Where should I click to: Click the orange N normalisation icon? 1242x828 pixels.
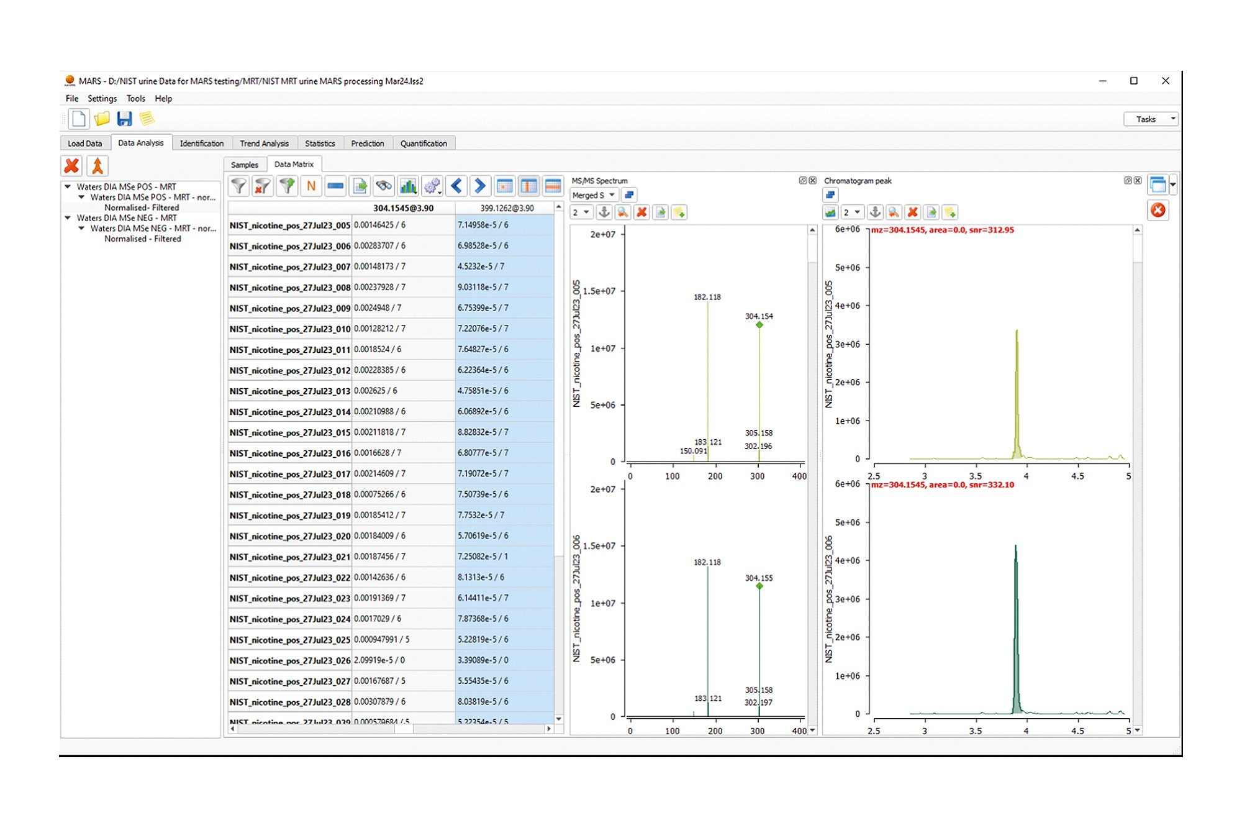311,186
